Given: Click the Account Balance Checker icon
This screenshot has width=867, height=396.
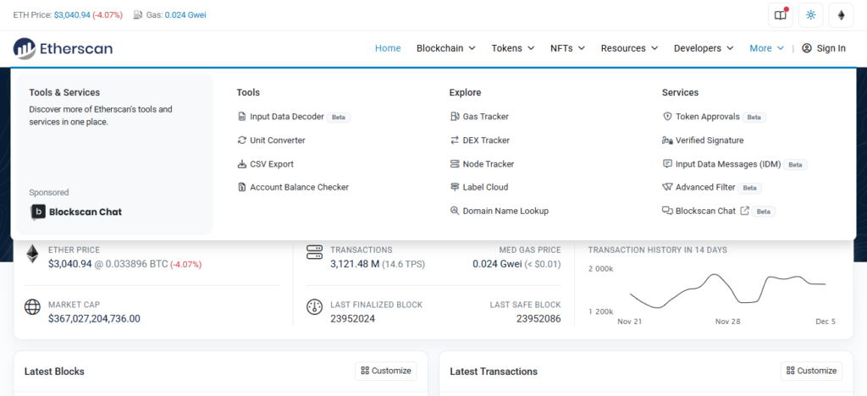Looking at the screenshot, I should tap(241, 187).
